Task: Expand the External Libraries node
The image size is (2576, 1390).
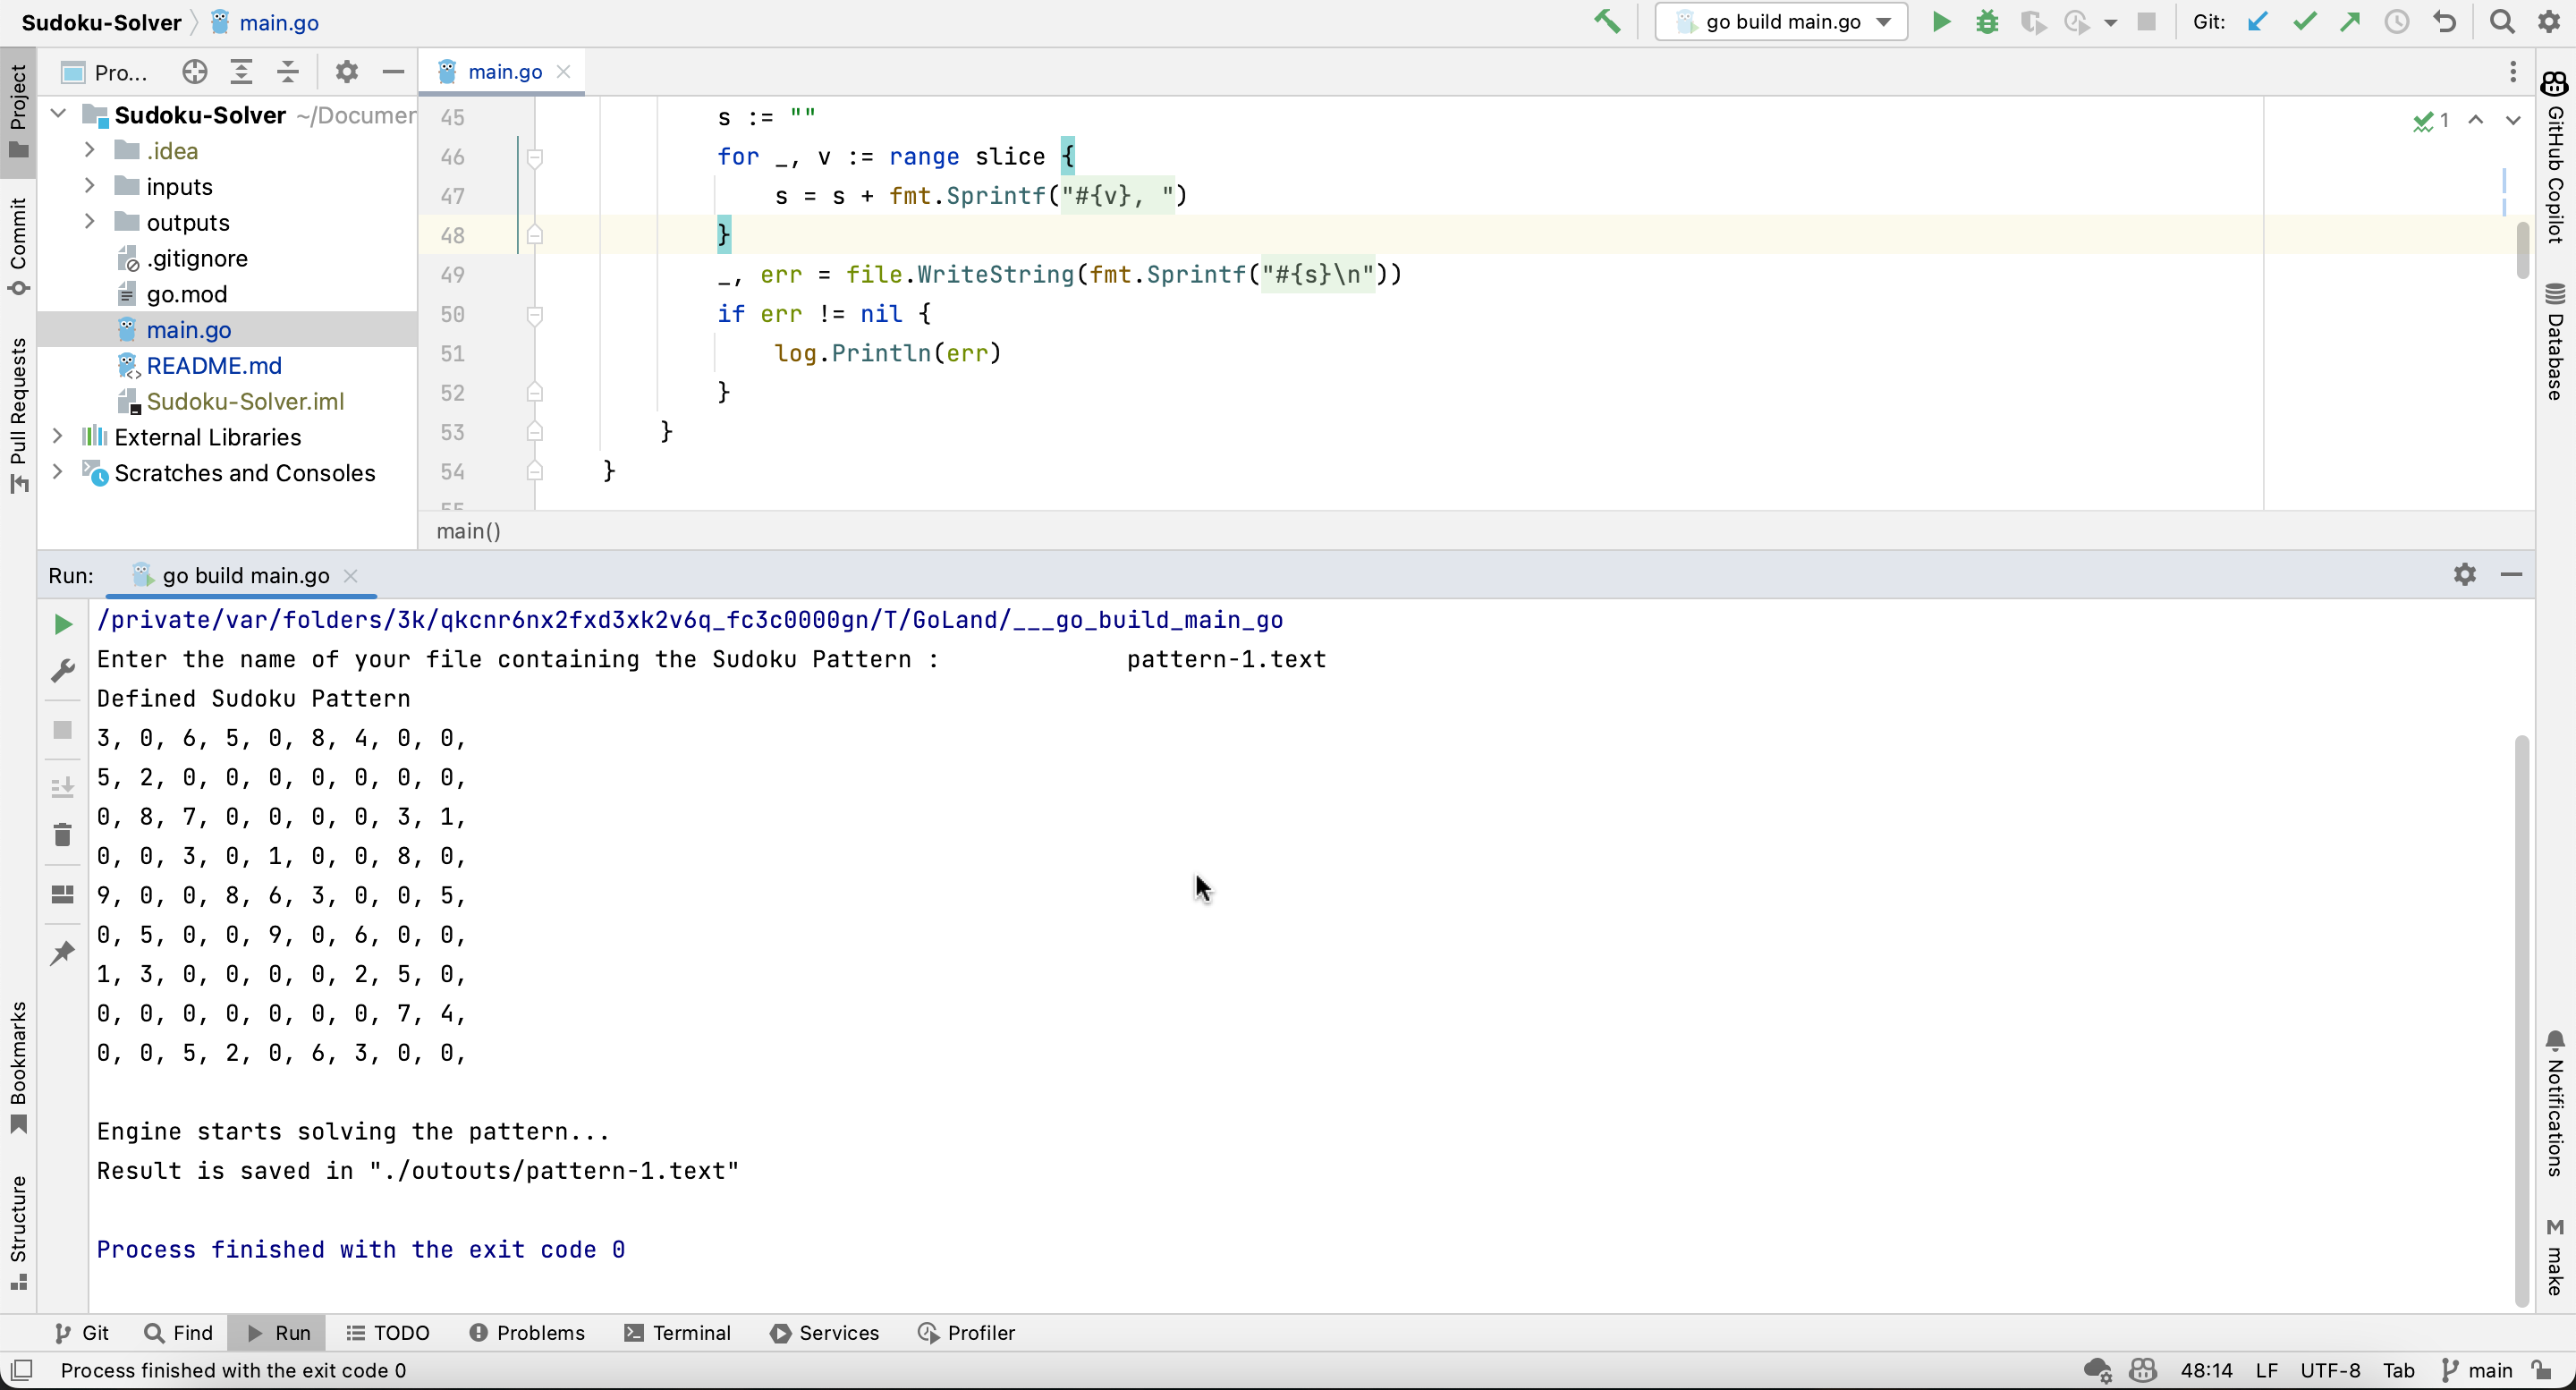Action: (58, 437)
